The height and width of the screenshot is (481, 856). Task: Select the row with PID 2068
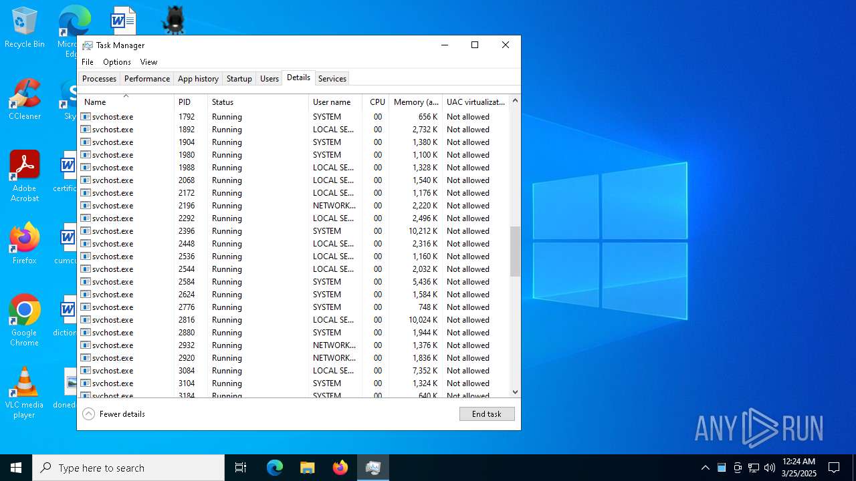[294, 180]
